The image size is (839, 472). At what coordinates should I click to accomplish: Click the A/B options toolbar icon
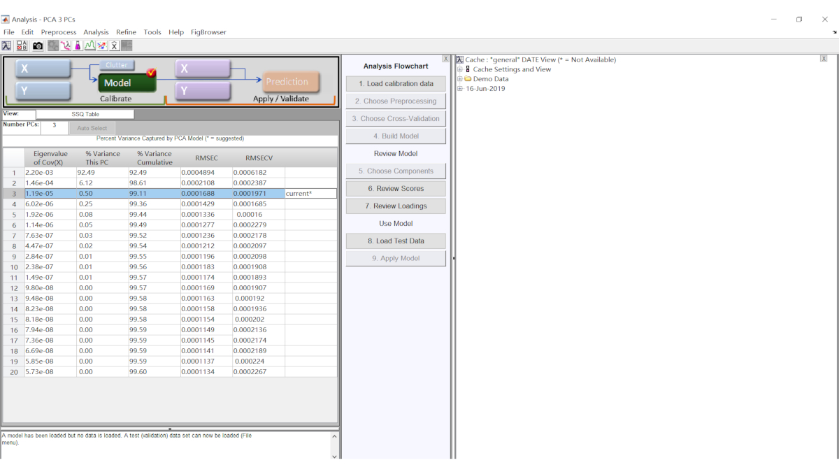tap(22, 45)
